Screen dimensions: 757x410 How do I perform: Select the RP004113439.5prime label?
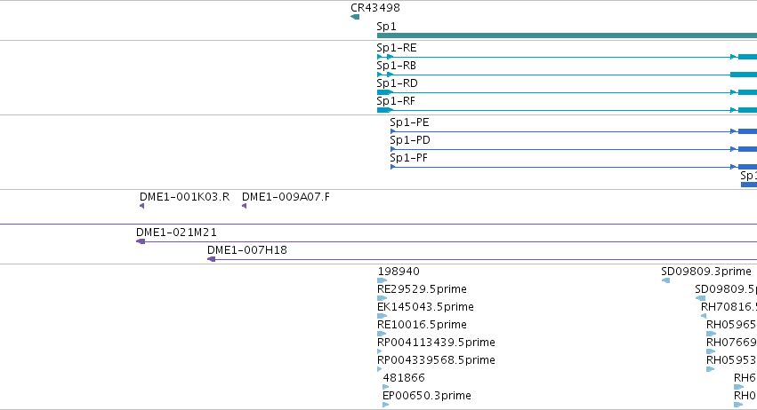[436, 343]
